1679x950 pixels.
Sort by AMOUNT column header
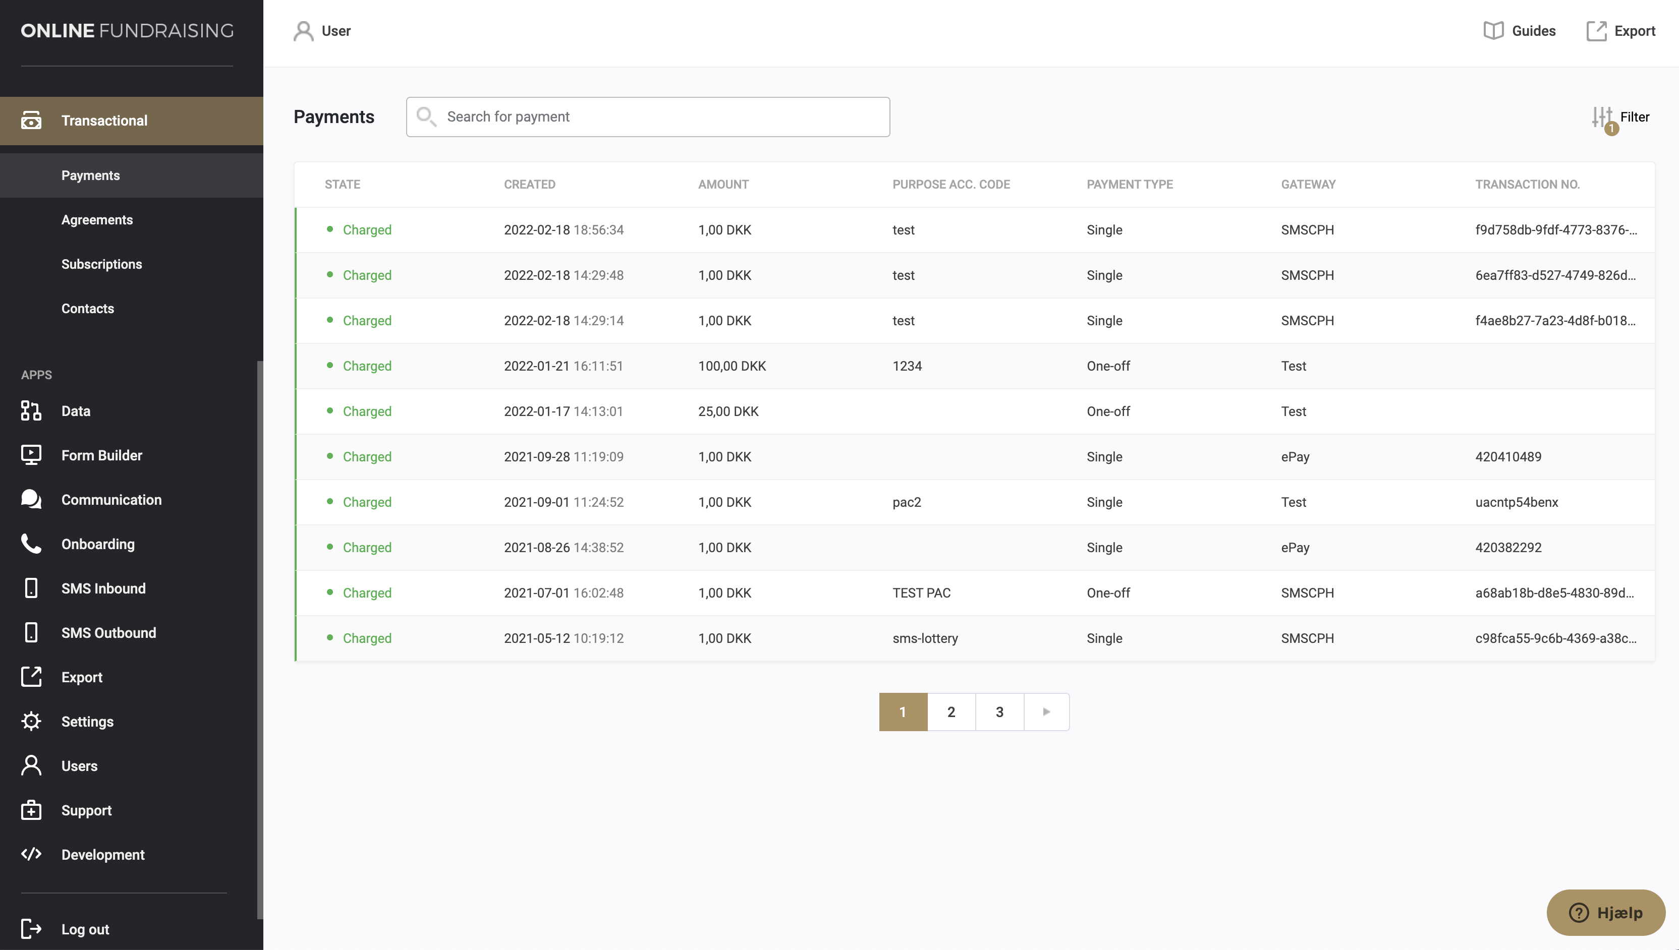[x=723, y=185]
